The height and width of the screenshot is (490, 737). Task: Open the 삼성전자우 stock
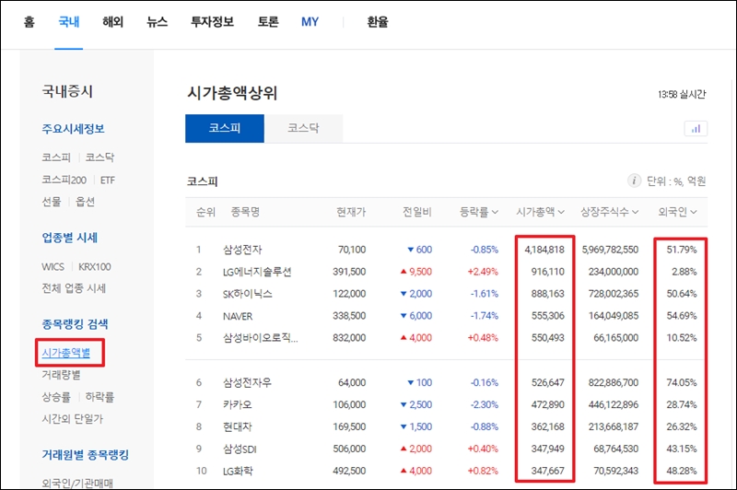click(247, 382)
